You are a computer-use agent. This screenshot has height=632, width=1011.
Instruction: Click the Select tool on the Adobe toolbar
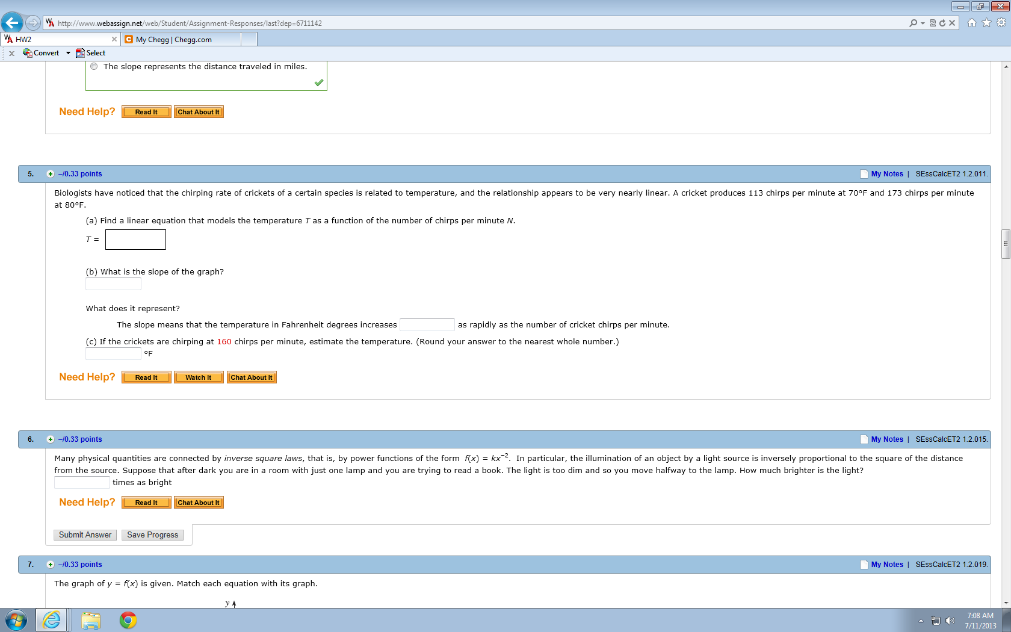point(90,53)
